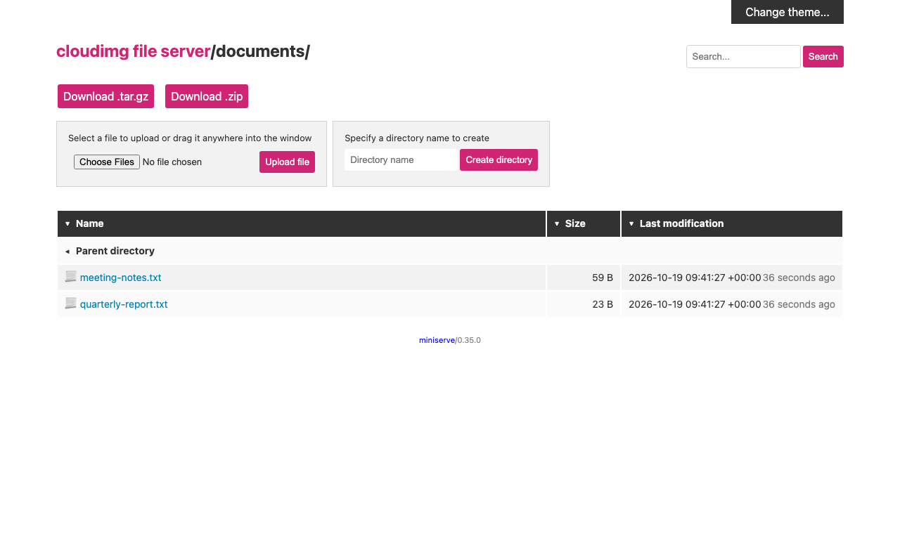Click the Size column sort arrow

[557, 223]
